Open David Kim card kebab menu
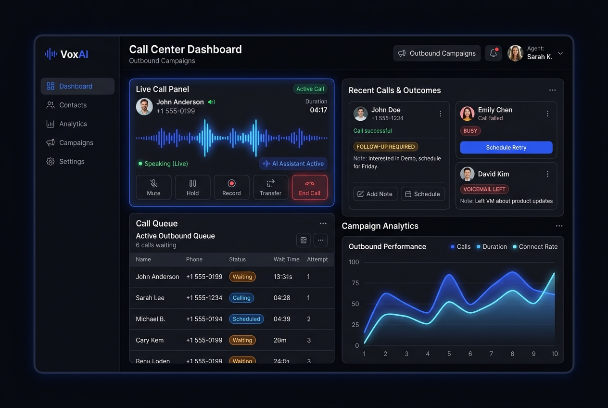The height and width of the screenshot is (408, 608). click(547, 174)
